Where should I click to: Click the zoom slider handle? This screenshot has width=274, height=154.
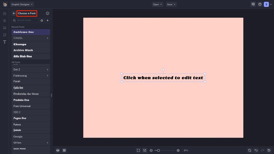pos(158,150)
